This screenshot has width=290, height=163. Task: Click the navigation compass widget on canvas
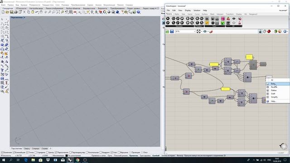(x=284, y=146)
